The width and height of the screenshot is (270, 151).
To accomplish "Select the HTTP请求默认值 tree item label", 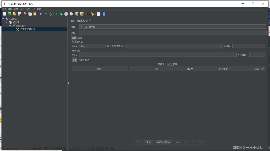I will click(27, 29).
